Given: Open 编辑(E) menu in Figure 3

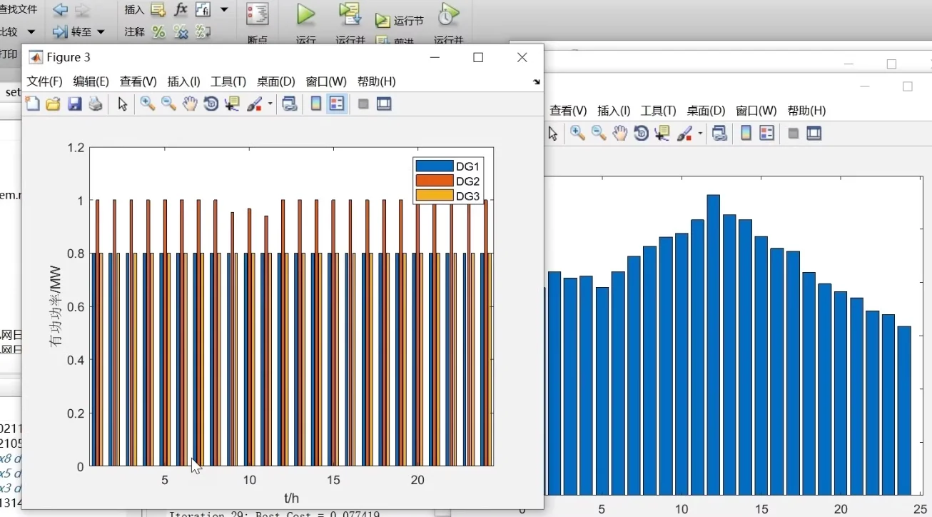Looking at the screenshot, I should pos(91,81).
